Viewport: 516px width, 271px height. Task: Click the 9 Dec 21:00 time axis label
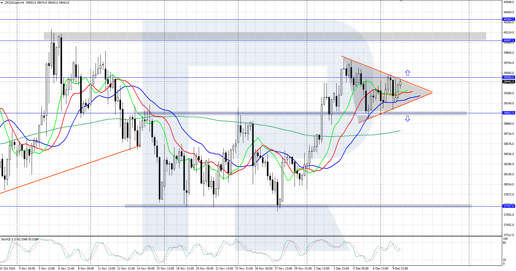pos(400,269)
